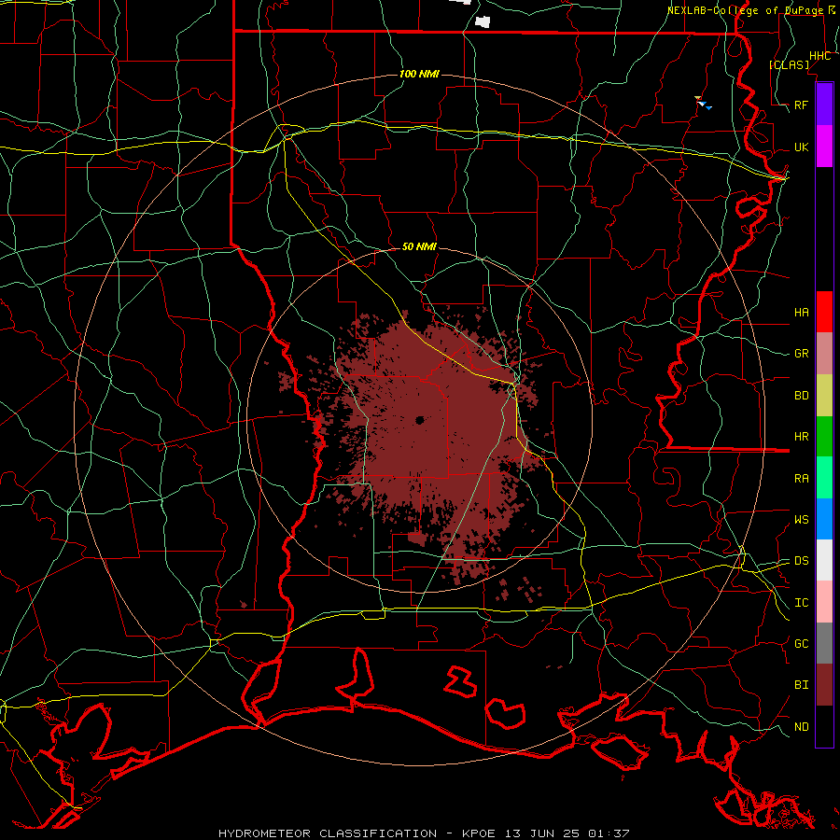The height and width of the screenshot is (840, 840).
Task: Click the "DS" legend label
Action: pyautogui.click(x=801, y=561)
